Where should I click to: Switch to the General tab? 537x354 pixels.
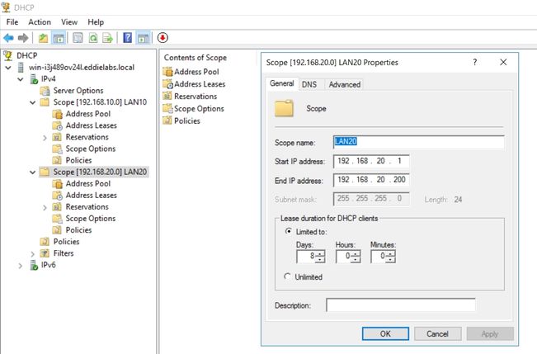282,83
